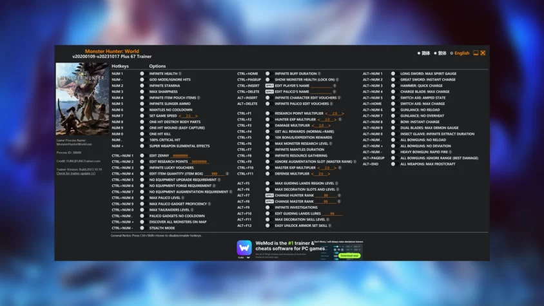
Task: Increase Research Point Multiplier value
Action: point(343,113)
